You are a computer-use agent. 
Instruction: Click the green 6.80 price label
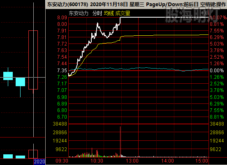[62, 110]
